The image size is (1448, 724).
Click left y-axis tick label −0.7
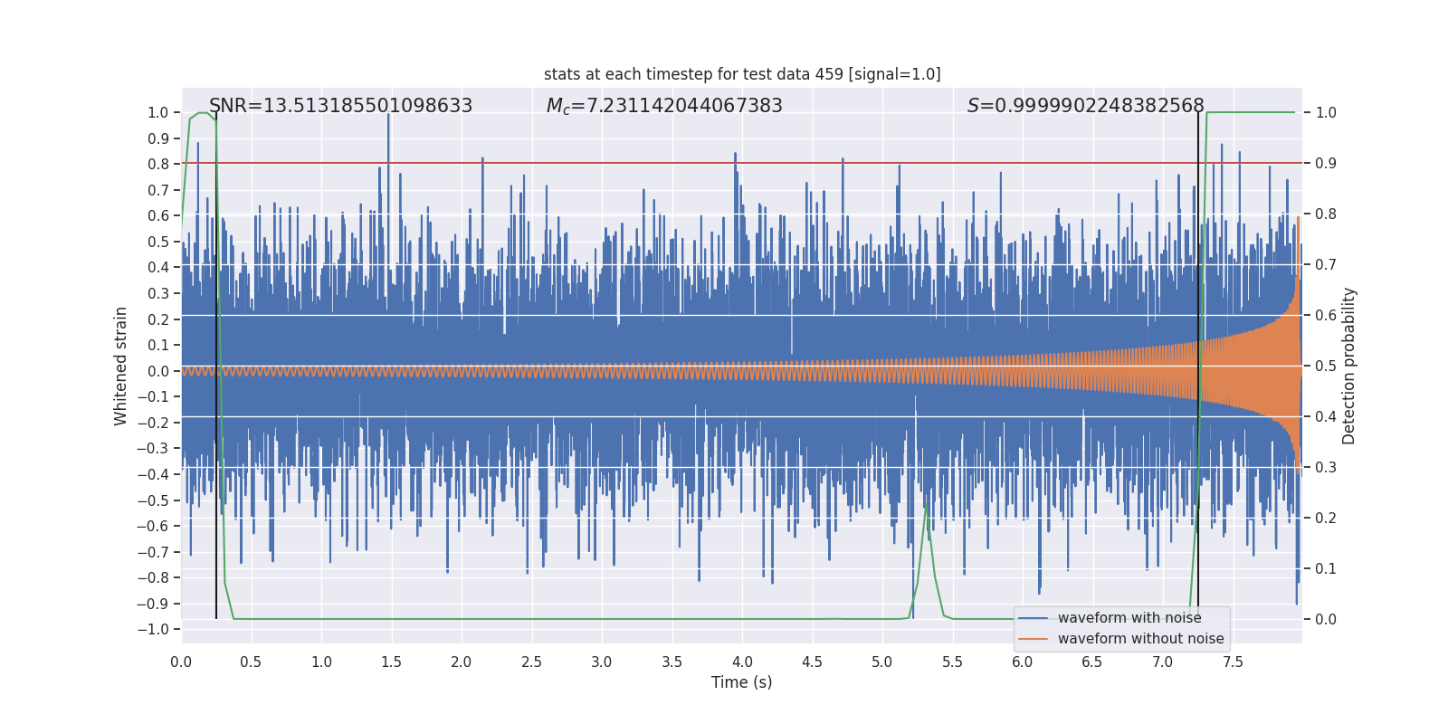pos(152,552)
